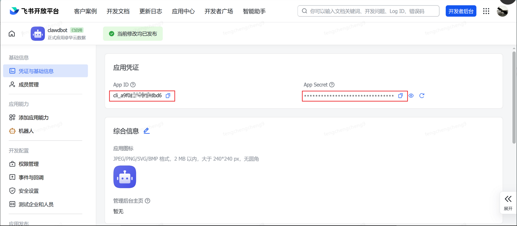Copy the App Secret value
Screen dimensions: 517x226
400,96
